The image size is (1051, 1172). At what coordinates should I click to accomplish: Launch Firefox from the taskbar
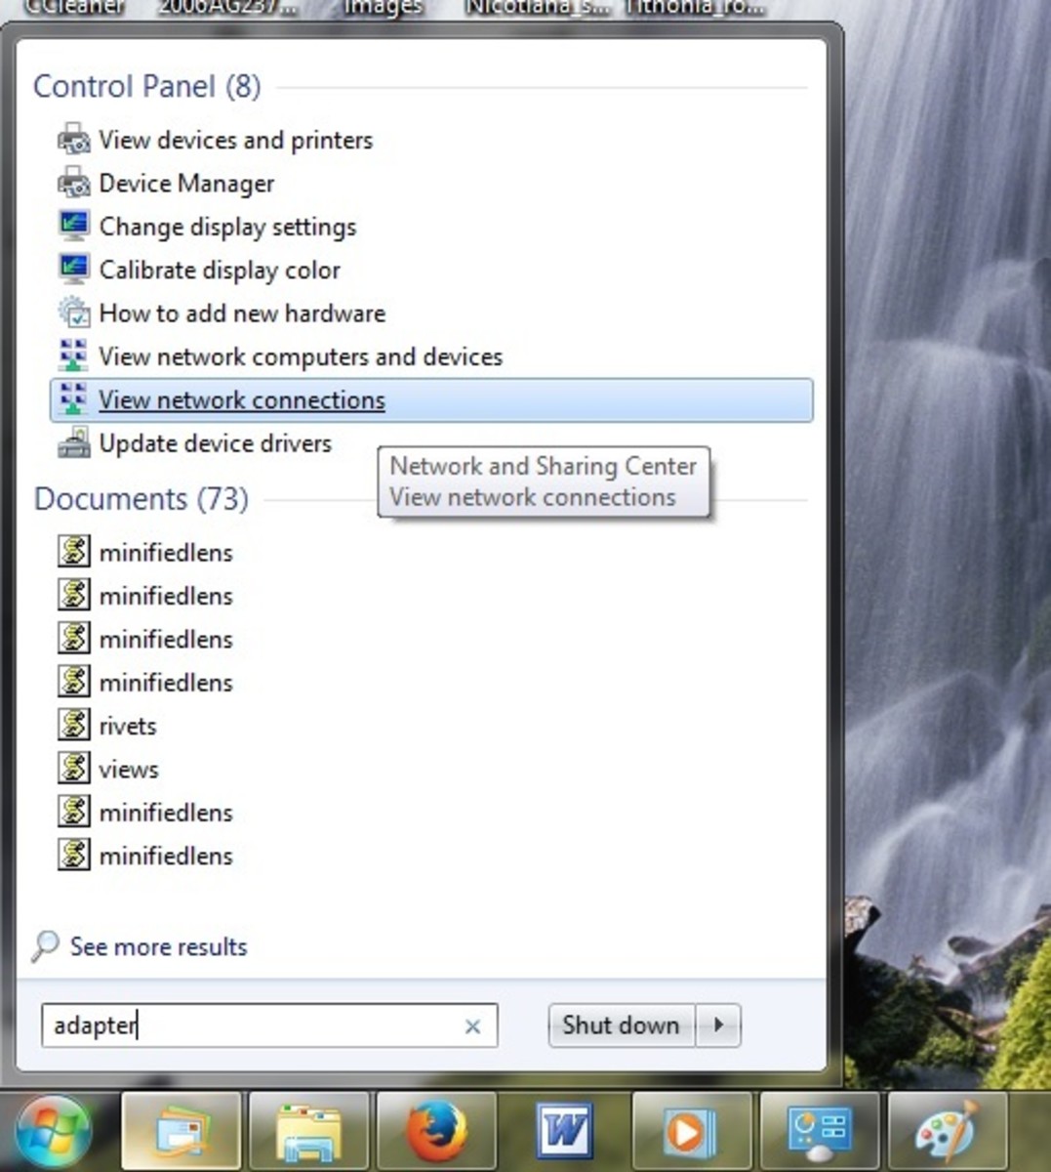point(436,1130)
